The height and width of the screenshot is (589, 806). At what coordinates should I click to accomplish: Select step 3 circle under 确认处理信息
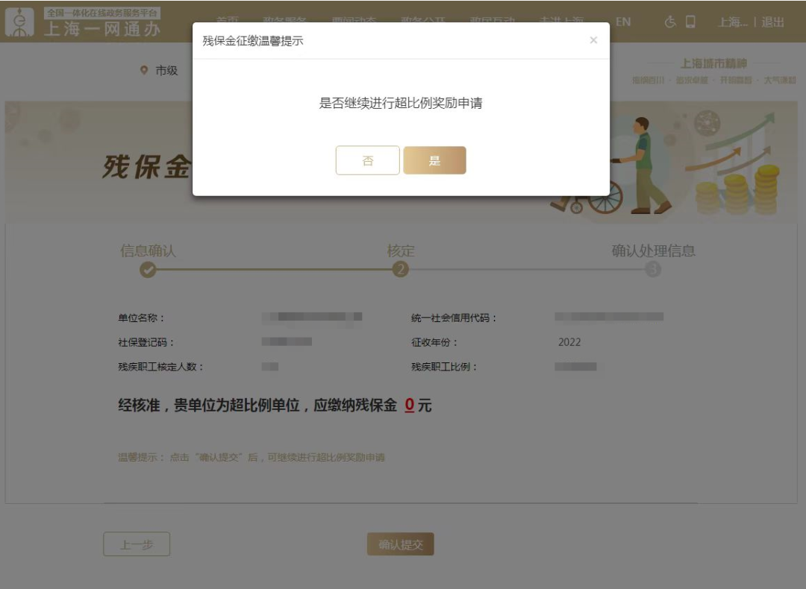point(653,269)
